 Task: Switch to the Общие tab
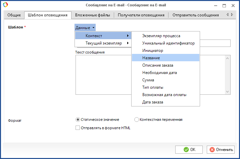(14, 15)
